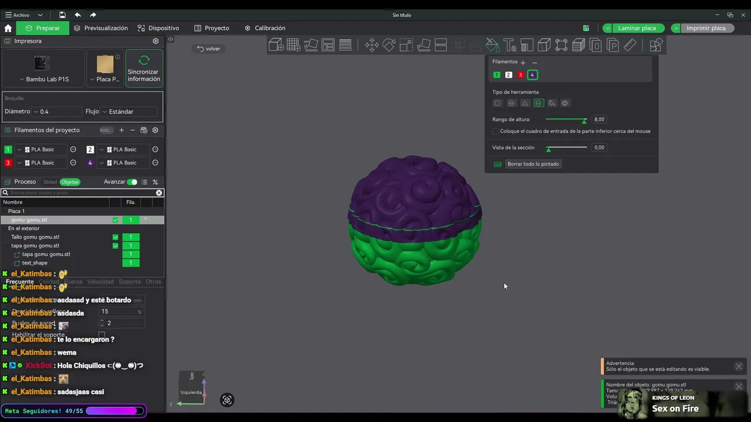Open filament settings gear in Filamentos del proyecto

155,130
